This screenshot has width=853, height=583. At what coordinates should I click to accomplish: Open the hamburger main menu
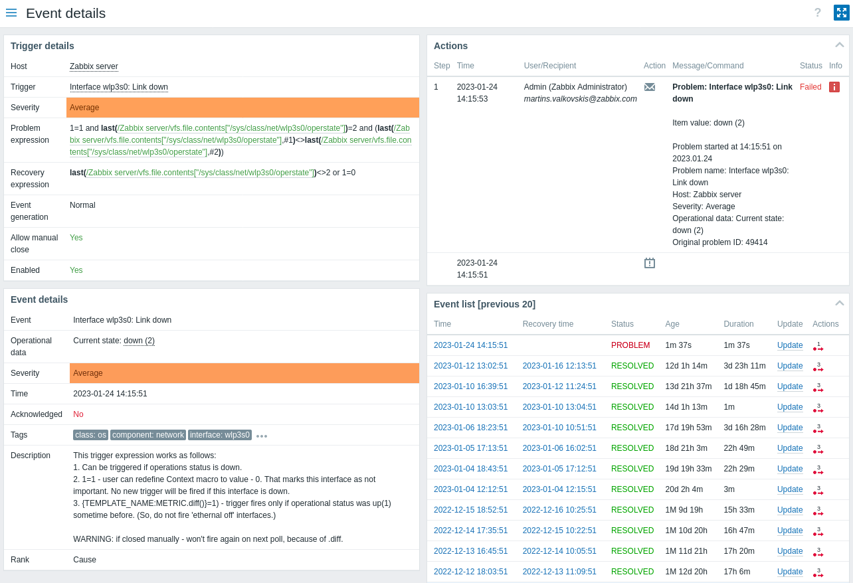click(11, 13)
